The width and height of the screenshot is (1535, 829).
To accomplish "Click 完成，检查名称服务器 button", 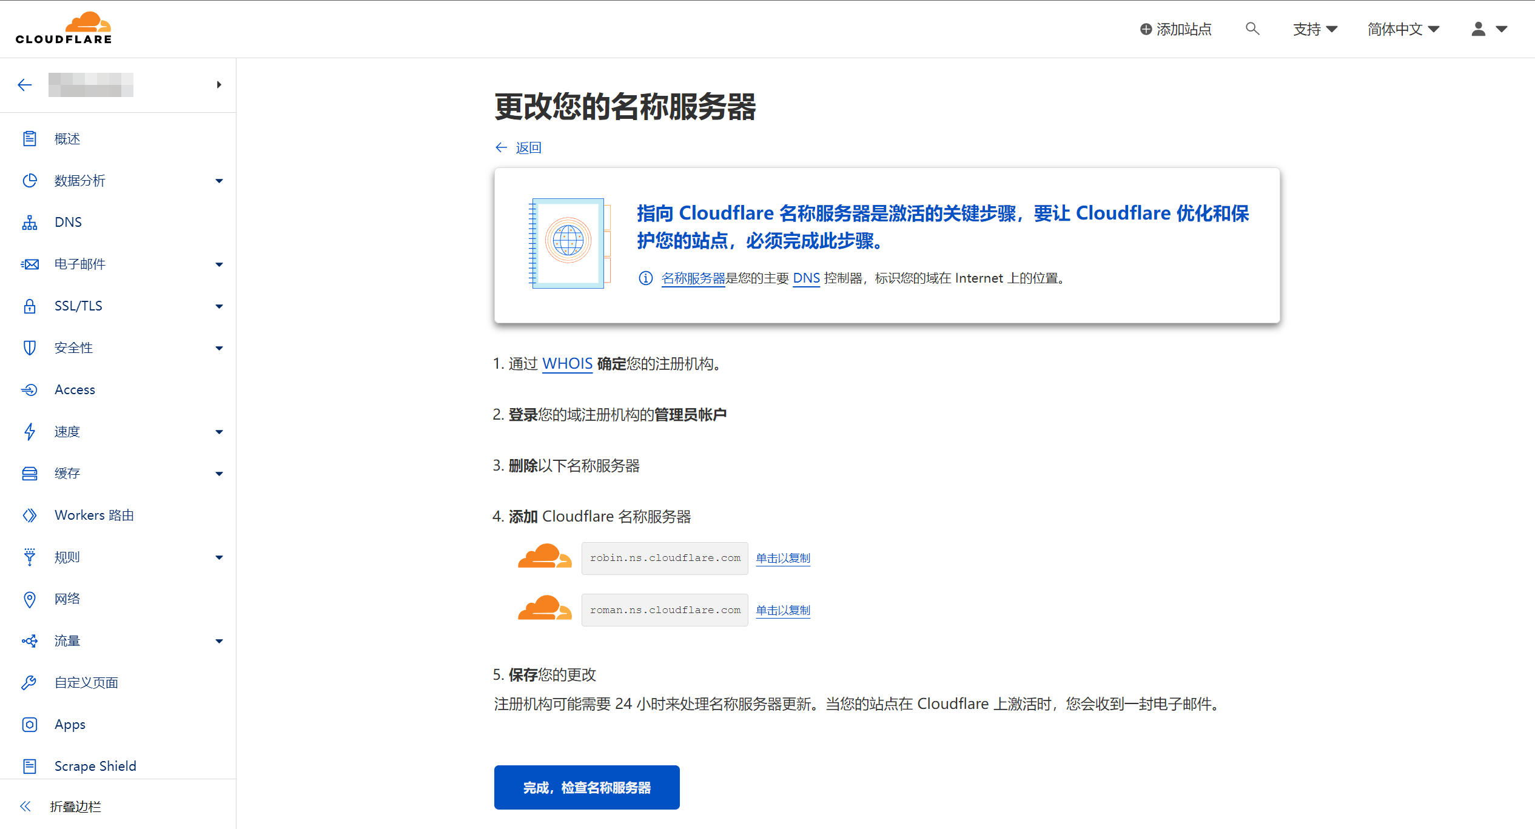I will 587,786.
